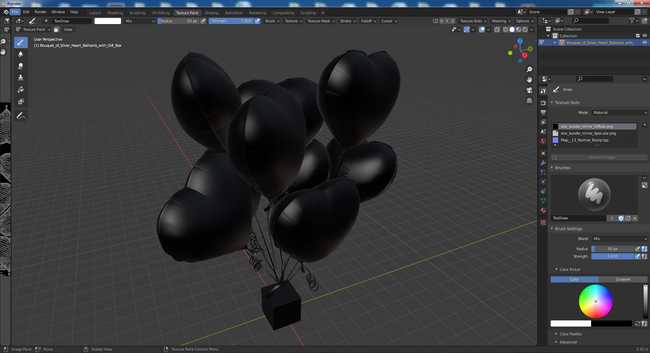The image size is (650, 353).
Task: Switch perspective/orthographic grid icon
Action: pyautogui.click(x=529, y=101)
